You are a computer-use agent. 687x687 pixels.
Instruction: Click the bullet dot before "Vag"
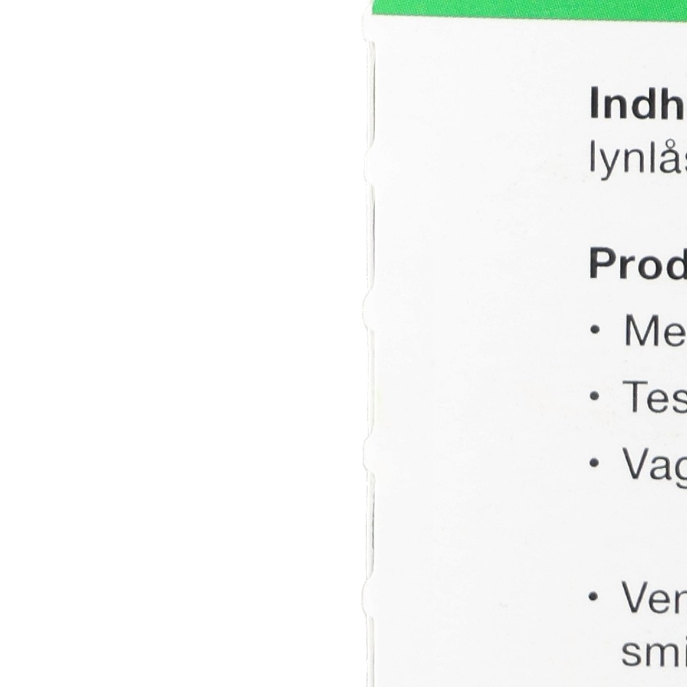coord(594,464)
